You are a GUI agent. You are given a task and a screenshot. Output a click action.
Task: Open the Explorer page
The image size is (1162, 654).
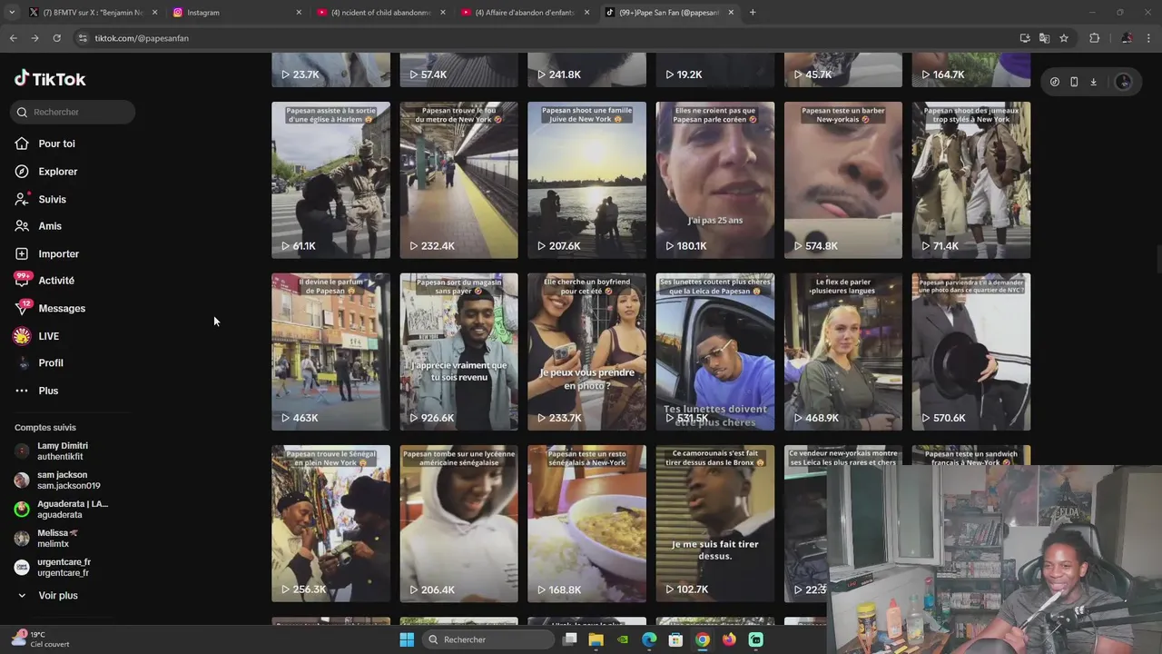pos(57,172)
